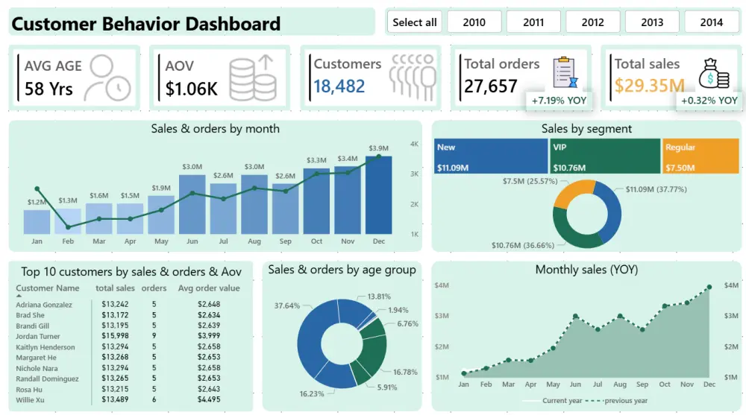This screenshot has width=746, height=415.
Task: Click the clipboard icon in Total orders card
Action: click(x=565, y=72)
